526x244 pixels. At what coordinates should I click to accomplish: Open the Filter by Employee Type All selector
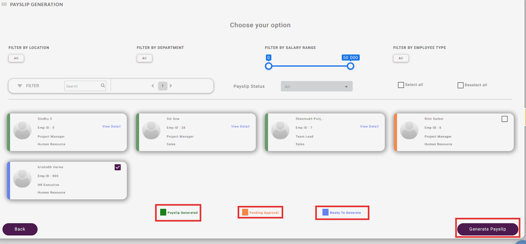pyautogui.click(x=401, y=58)
